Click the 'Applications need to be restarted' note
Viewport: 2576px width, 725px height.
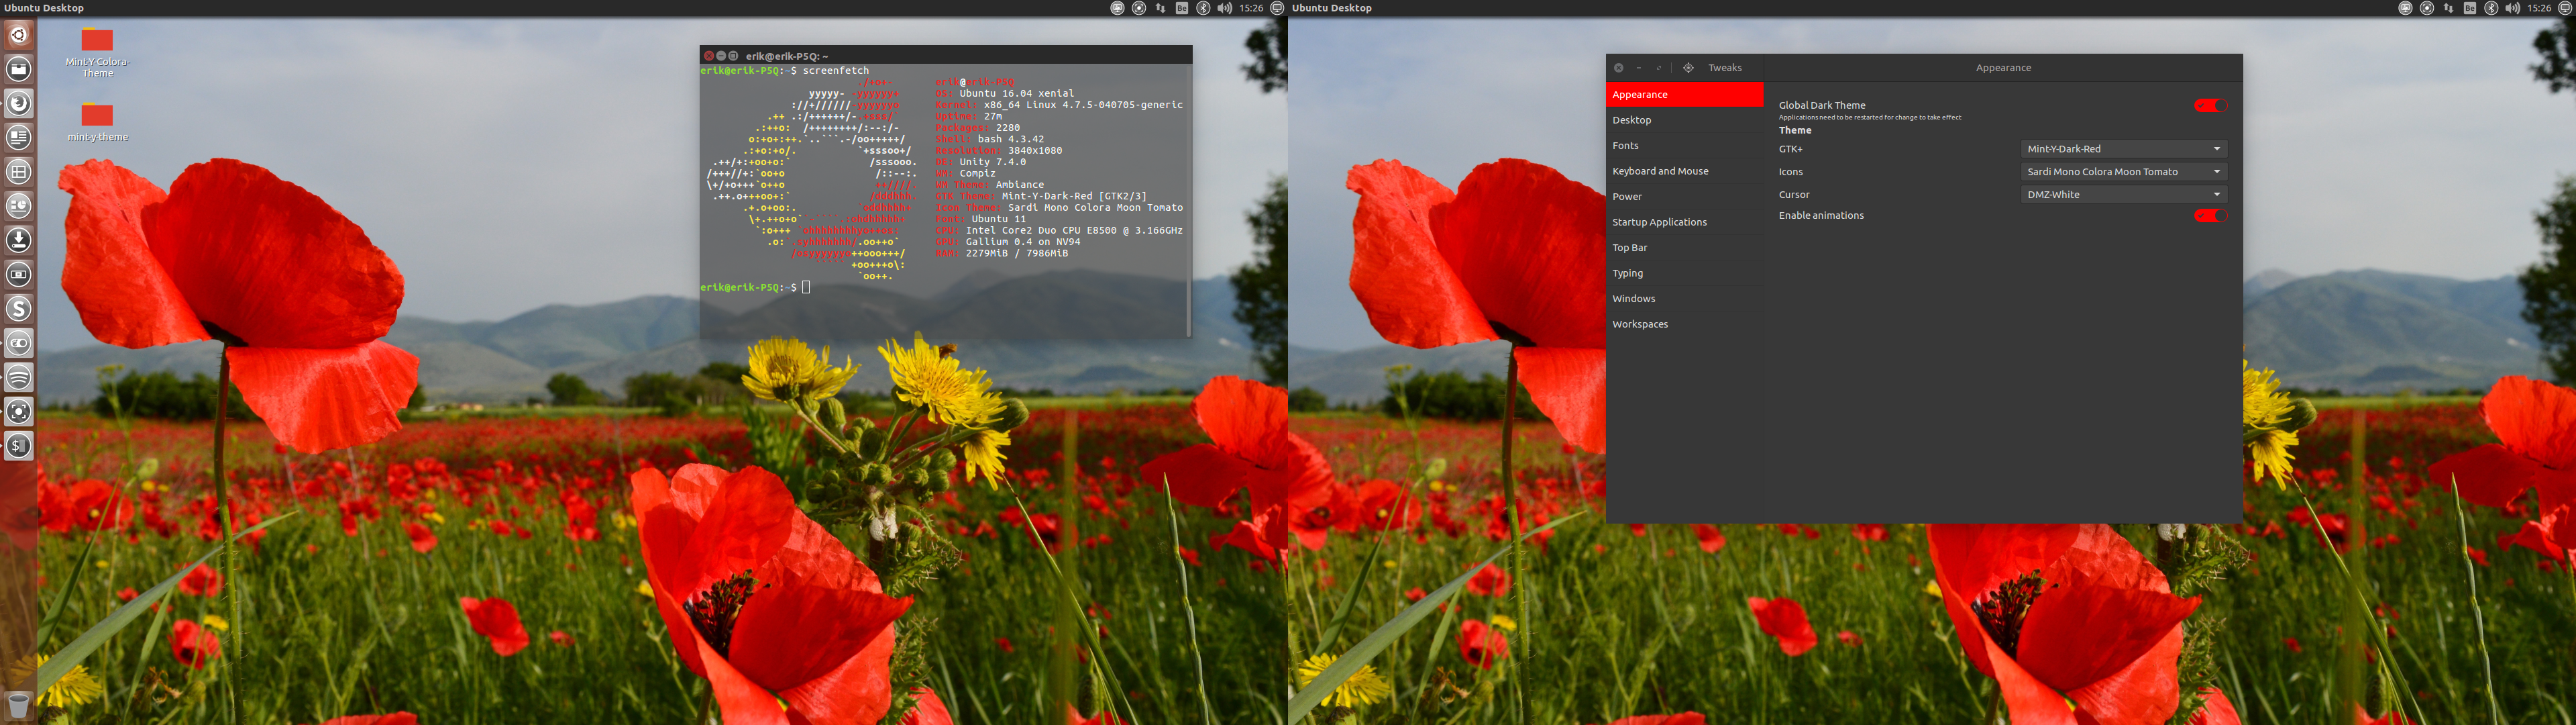[1870, 117]
